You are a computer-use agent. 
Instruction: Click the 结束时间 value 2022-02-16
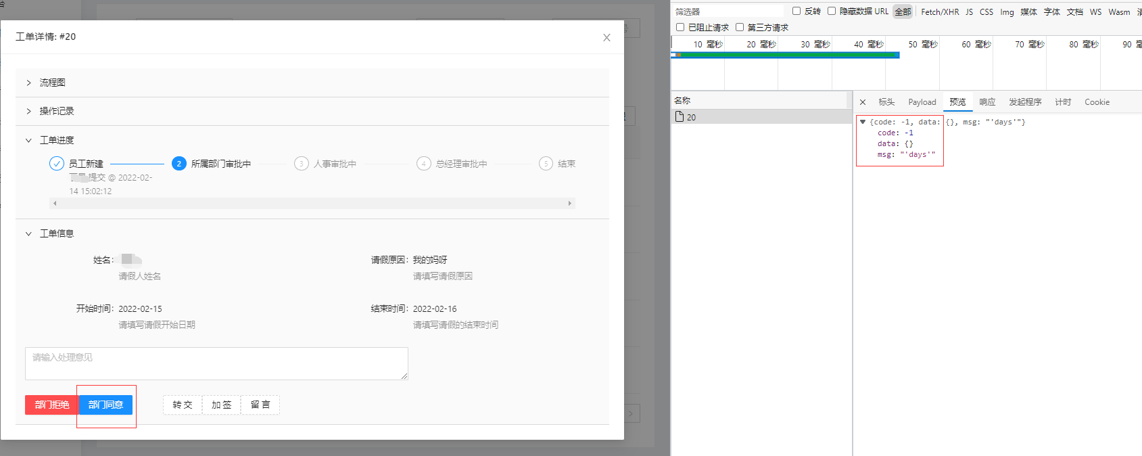(435, 309)
